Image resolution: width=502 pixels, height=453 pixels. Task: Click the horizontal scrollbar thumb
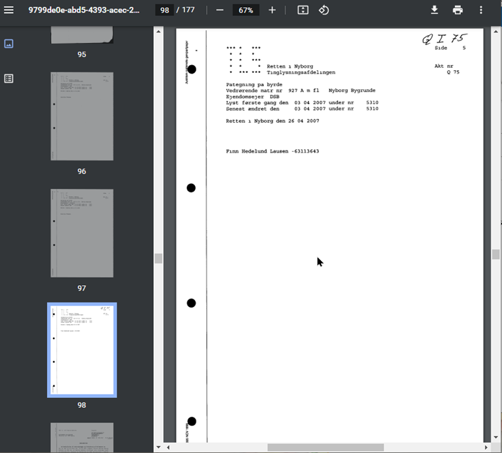(325, 448)
